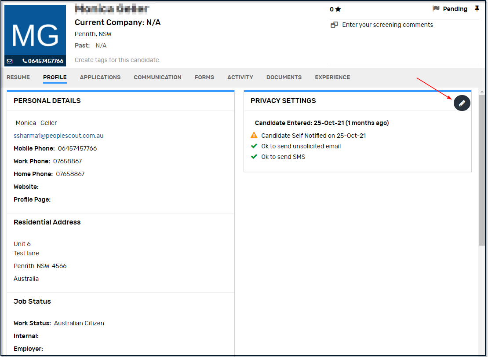
Task: Switch to the Experience tab
Action: point(332,77)
